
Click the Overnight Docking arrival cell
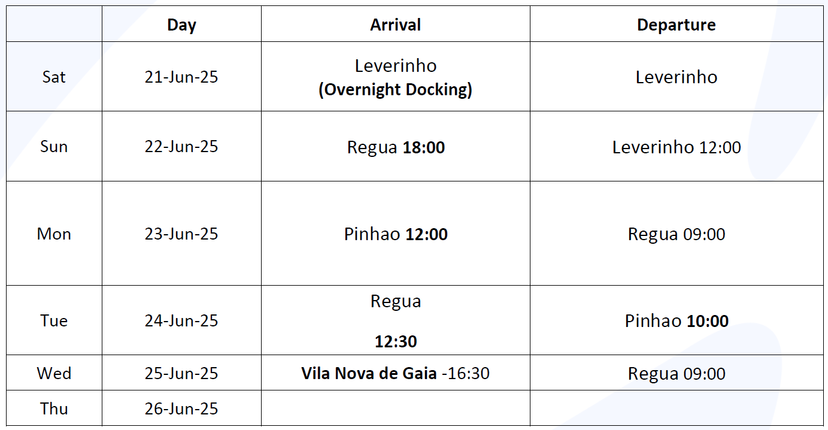point(396,77)
